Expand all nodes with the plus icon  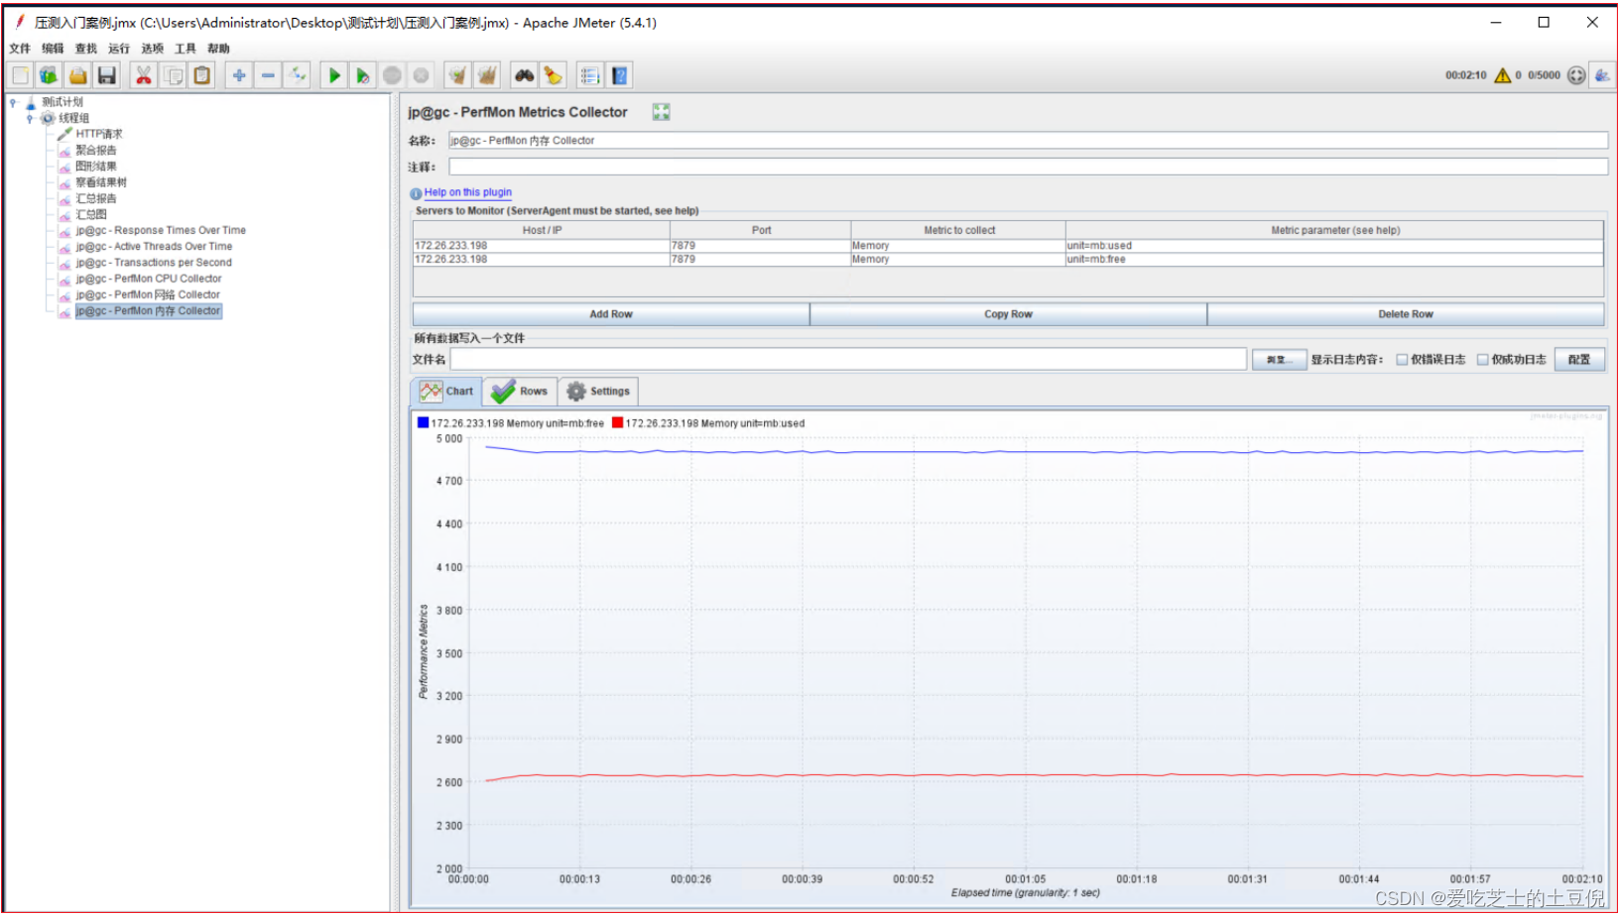(239, 75)
